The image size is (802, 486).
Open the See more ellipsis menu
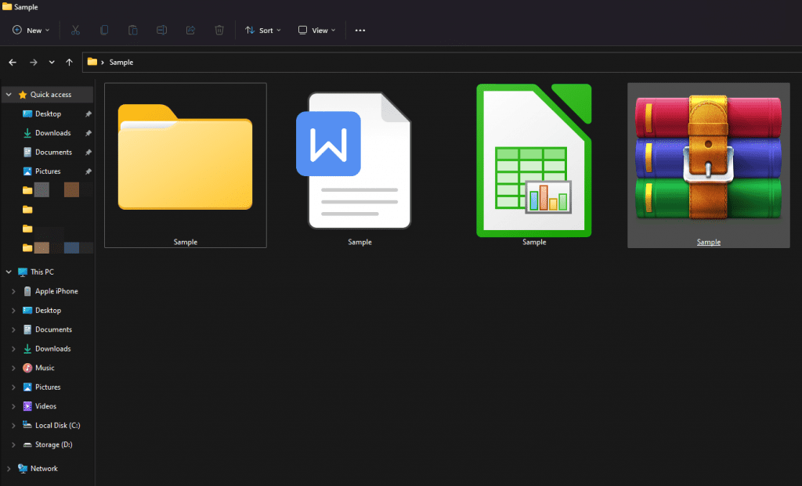pyautogui.click(x=359, y=30)
